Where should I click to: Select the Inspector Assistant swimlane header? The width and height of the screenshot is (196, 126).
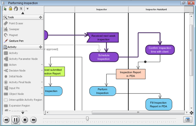[156, 9]
